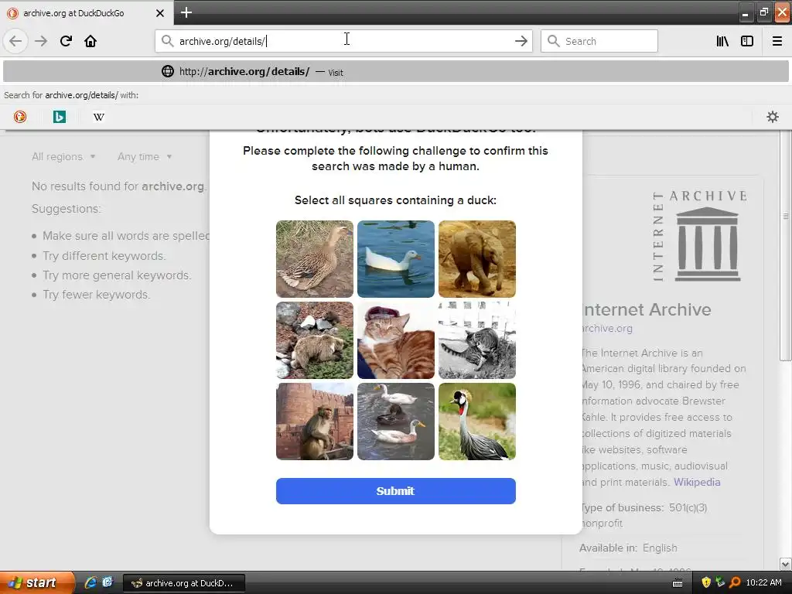Open the archive.org link under Internet Archive

(606, 328)
